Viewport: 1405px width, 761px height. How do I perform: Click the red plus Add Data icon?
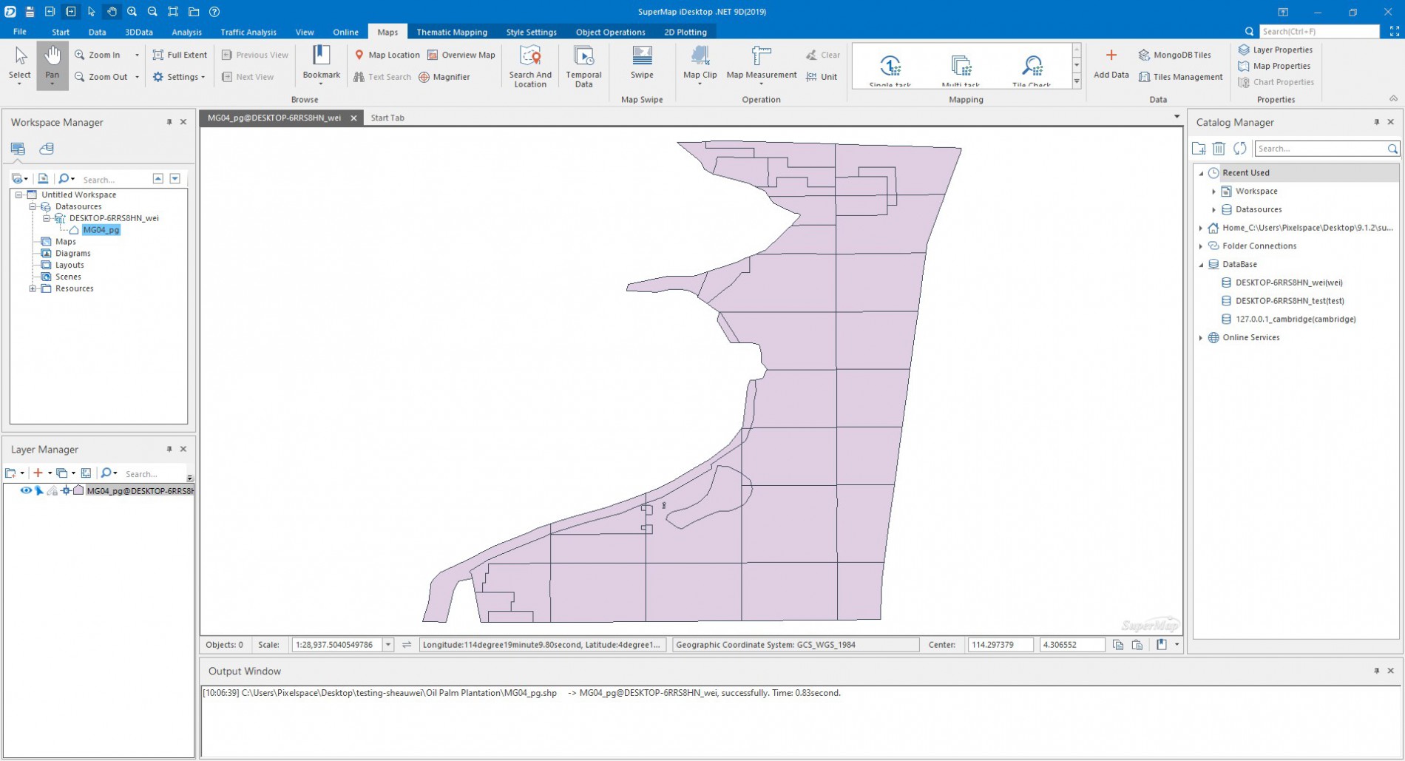click(1111, 55)
